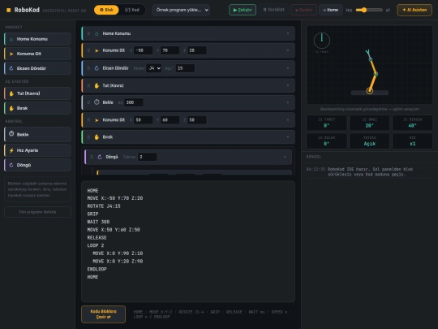Image resolution: width=438 pixels, height=329 pixels.
Task: Remove the Bekle workspace block
Action: point(288,102)
